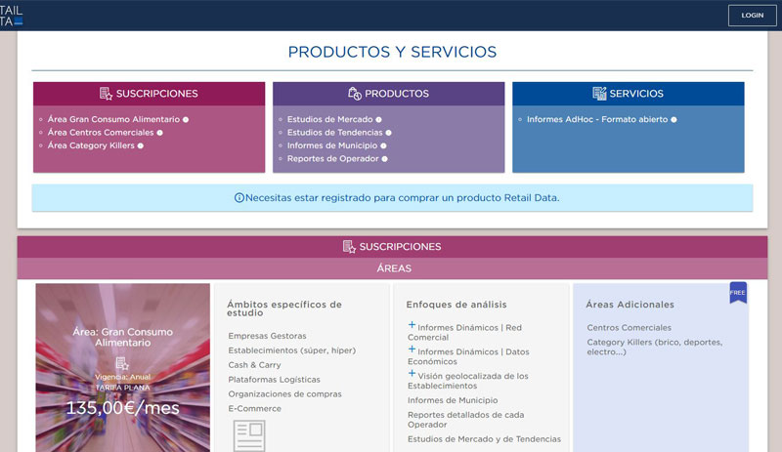Click E-Commerce item
The image size is (782, 452).
pos(254,408)
